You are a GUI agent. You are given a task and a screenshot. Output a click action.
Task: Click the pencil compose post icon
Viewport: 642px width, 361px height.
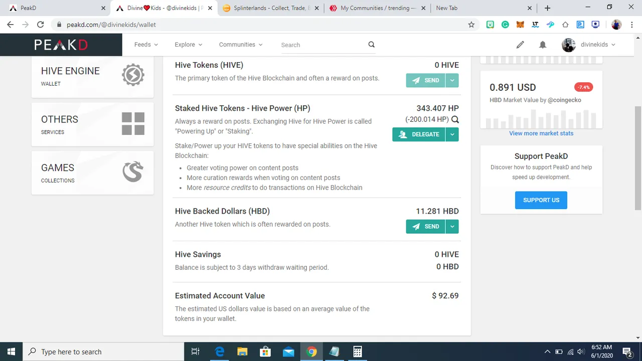coord(520,45)
